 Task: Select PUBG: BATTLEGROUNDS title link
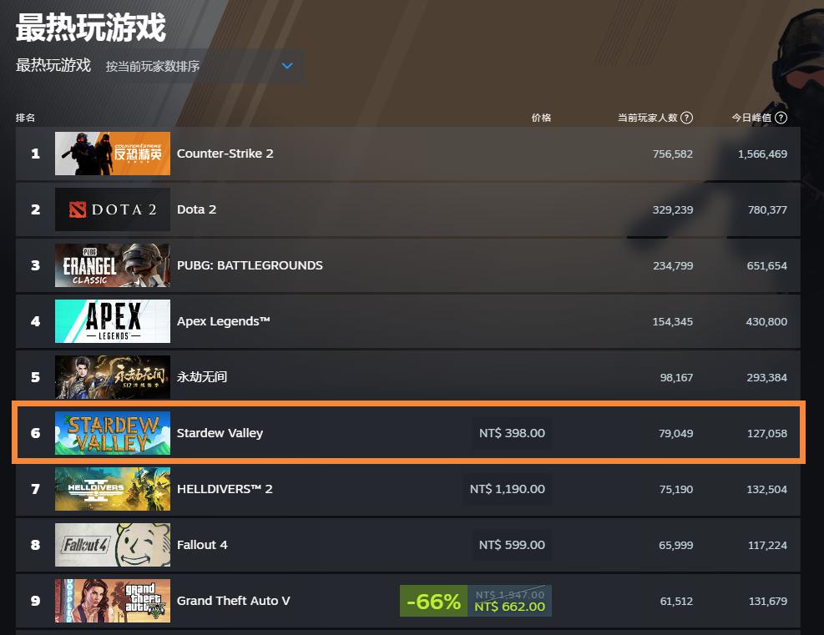[250, 265]
